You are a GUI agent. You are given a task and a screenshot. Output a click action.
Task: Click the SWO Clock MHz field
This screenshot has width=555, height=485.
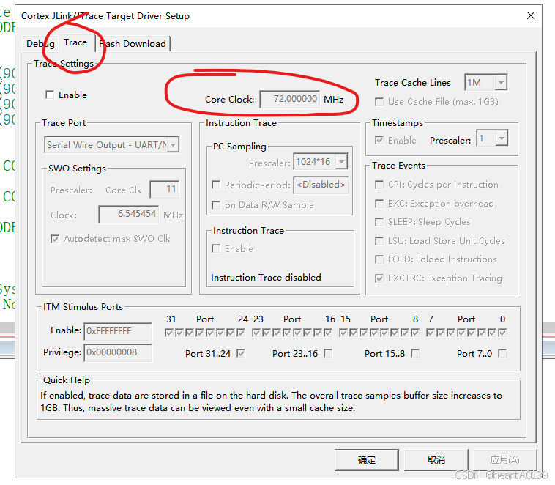(128, 215)
